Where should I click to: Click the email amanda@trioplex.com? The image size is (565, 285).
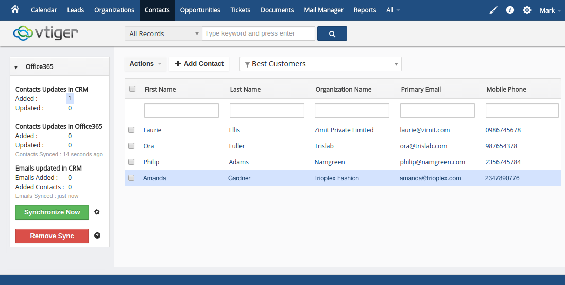click(430, 178)
